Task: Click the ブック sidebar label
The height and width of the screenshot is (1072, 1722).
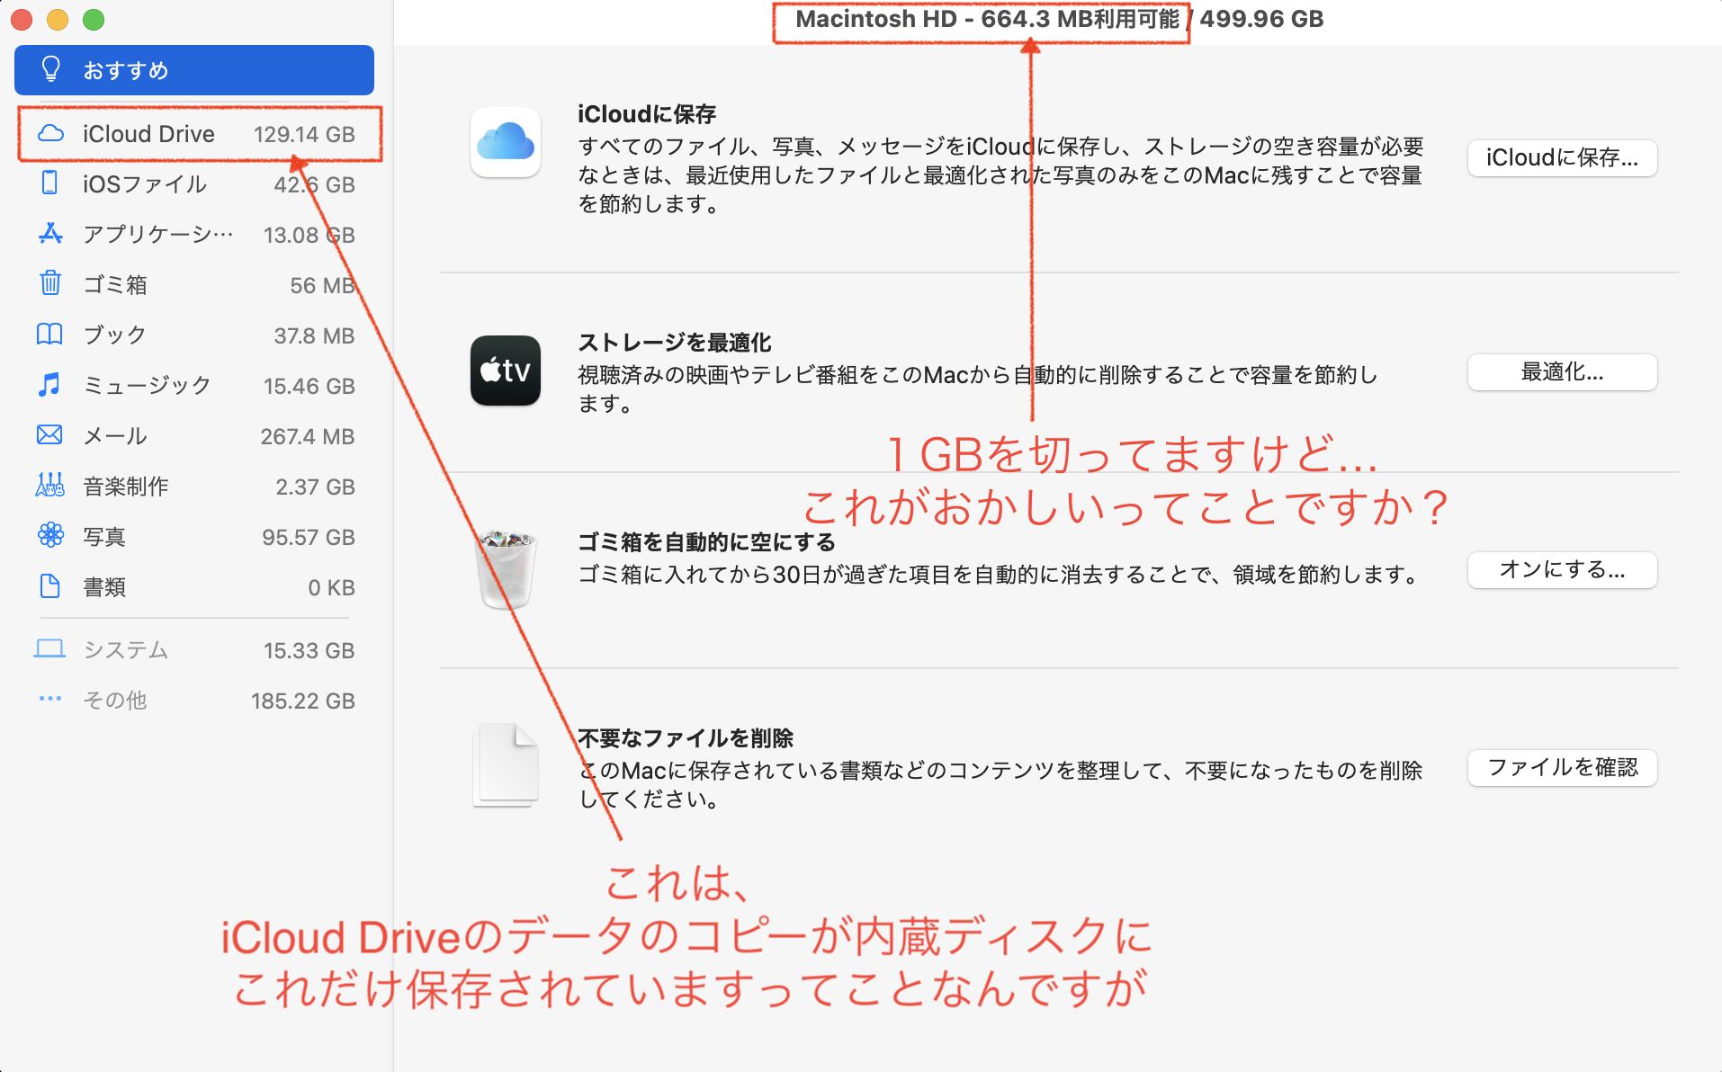Action: [x=115, y=335]
